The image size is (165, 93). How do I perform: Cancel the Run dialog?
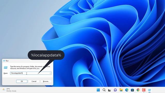click(x=34, y=81)
